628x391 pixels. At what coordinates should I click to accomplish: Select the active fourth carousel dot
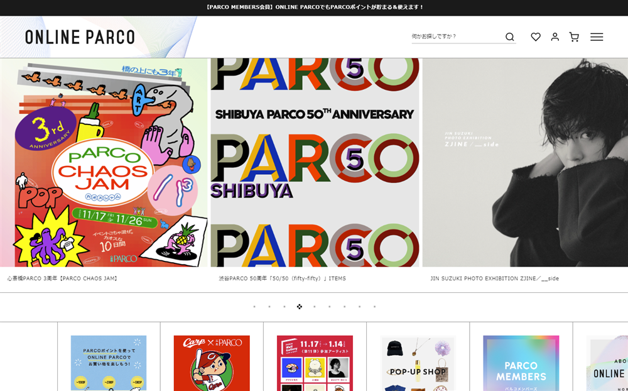(299, 307)
